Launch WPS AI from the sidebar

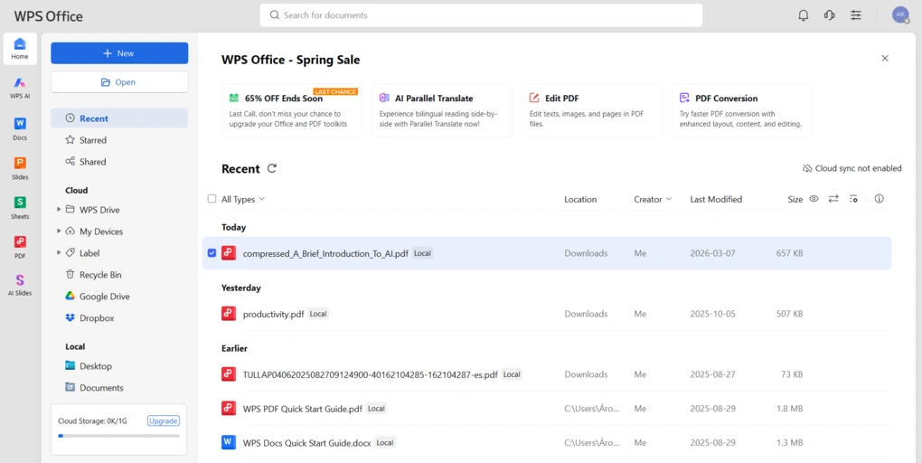(20, 88)
